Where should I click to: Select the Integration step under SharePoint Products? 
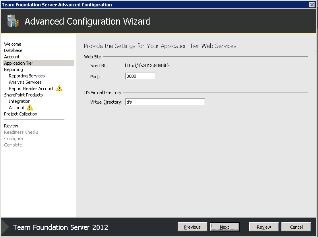click(19, 101)
